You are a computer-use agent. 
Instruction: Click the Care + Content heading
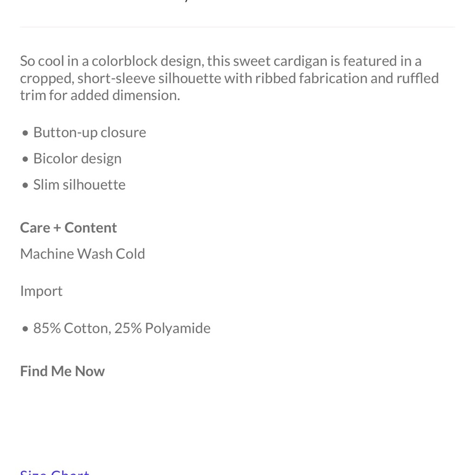pos(68,228)
